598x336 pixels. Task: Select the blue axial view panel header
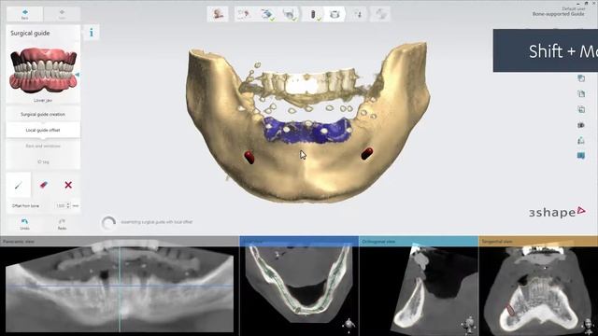point(299,241)
